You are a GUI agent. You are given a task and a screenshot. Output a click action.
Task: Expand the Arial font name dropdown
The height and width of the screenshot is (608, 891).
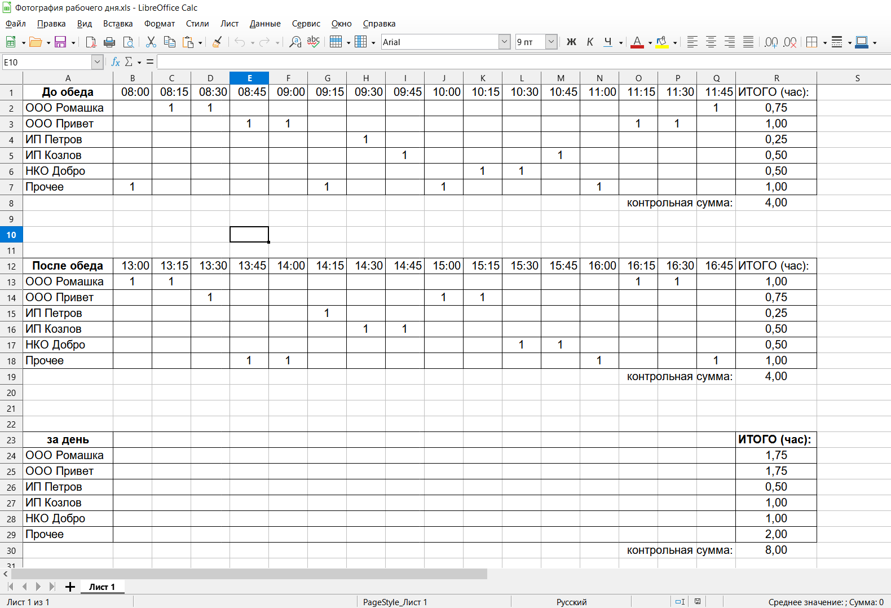coord(504,42)
